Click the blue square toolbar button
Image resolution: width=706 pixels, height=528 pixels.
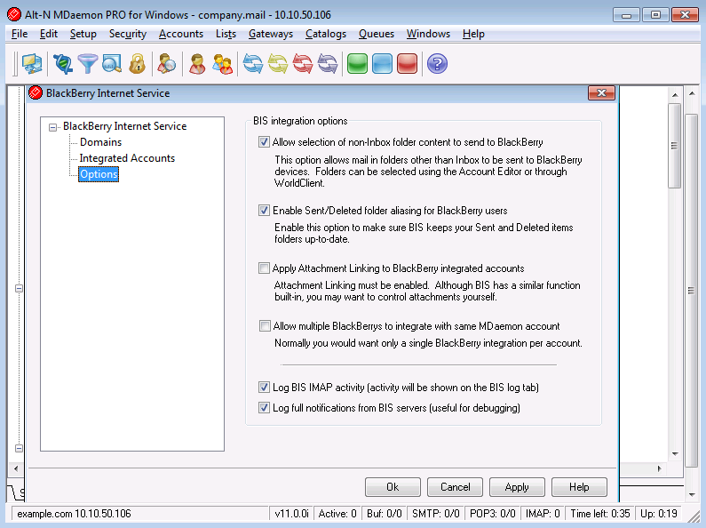point(382,63)
